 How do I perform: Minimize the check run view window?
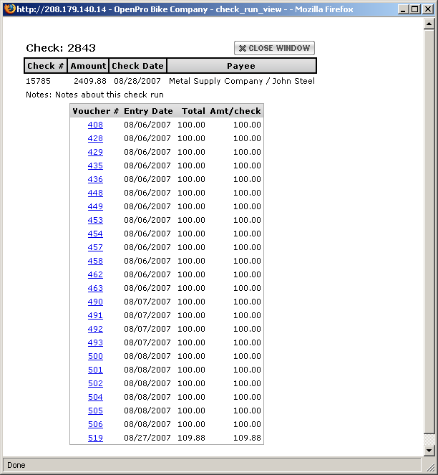[403, 9]
